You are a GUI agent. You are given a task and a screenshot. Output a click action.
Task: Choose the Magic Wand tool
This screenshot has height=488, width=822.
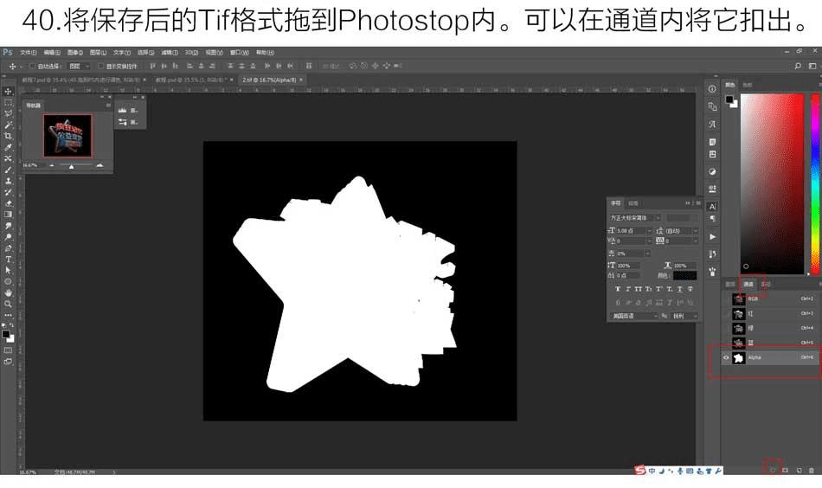pyautogui.click(x=8, y=125)
